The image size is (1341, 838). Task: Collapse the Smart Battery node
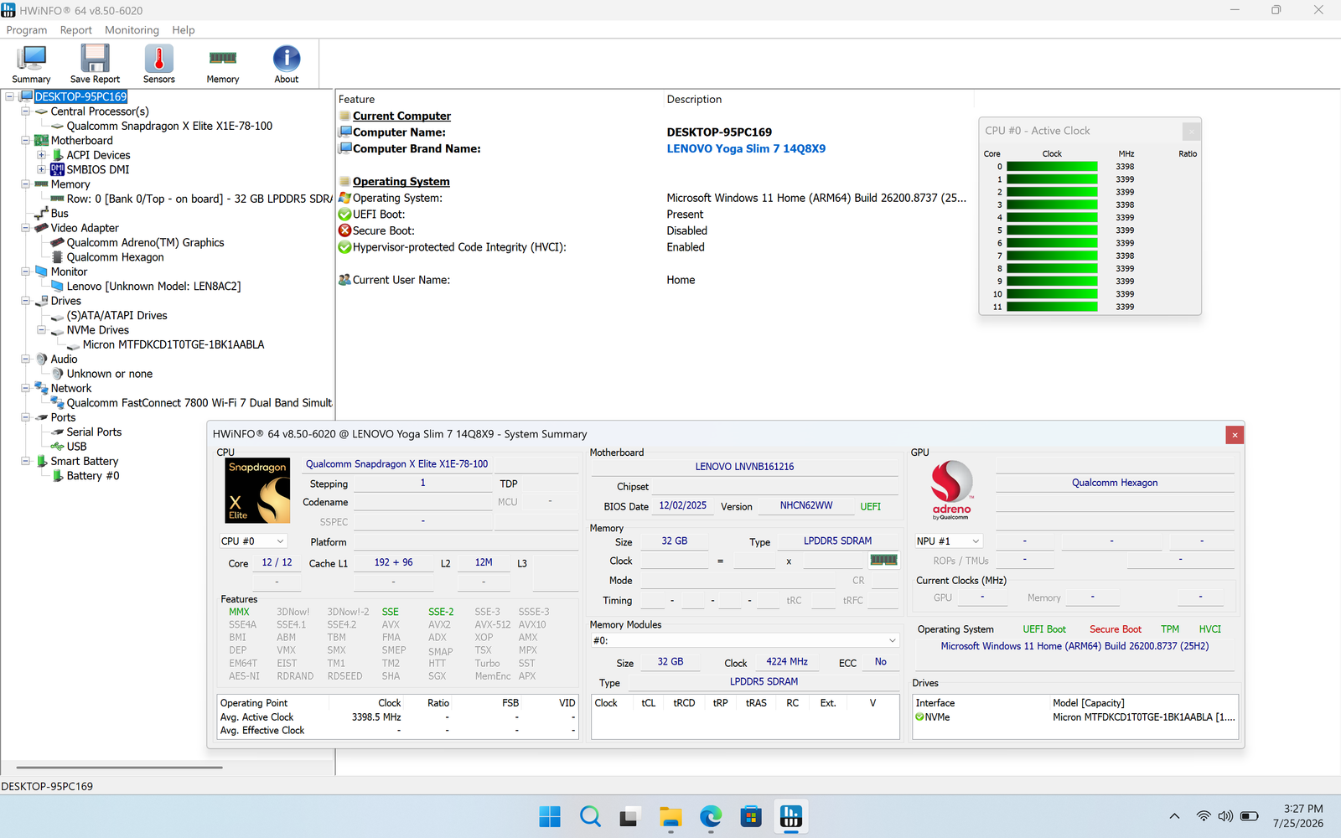point(25,461)
